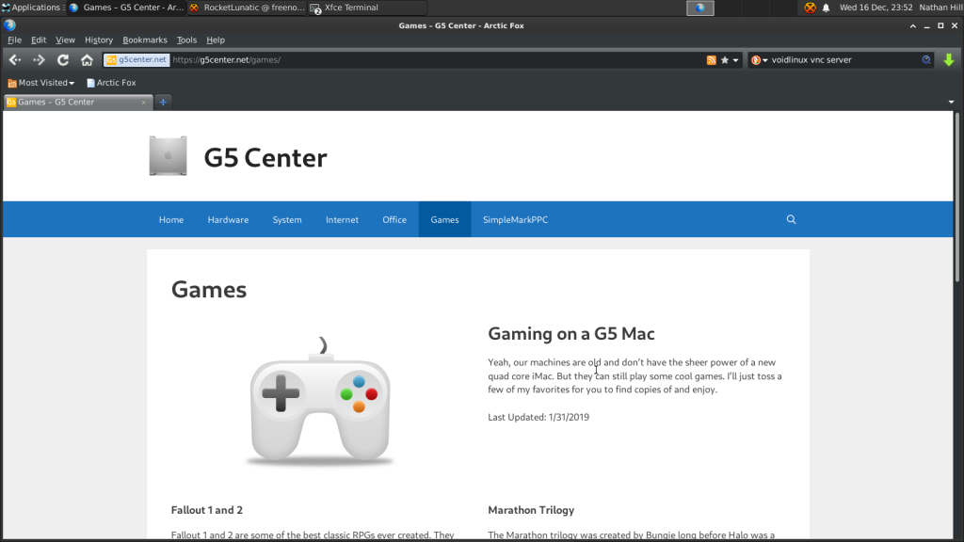Image resolution: width=964 pixels, height=542 pixels.
Task: Close the Games – G5 Center tab
Action: pos(144,102)
